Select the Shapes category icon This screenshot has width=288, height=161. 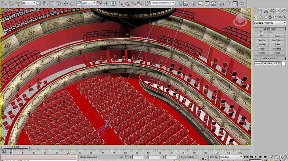261,17
